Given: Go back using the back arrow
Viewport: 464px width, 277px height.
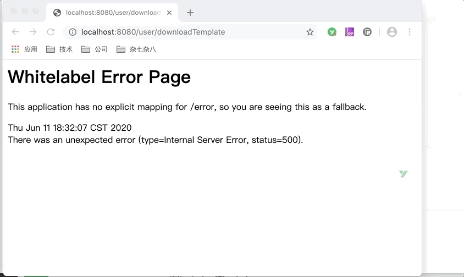Looking at the screenshot, I should 15,32.
